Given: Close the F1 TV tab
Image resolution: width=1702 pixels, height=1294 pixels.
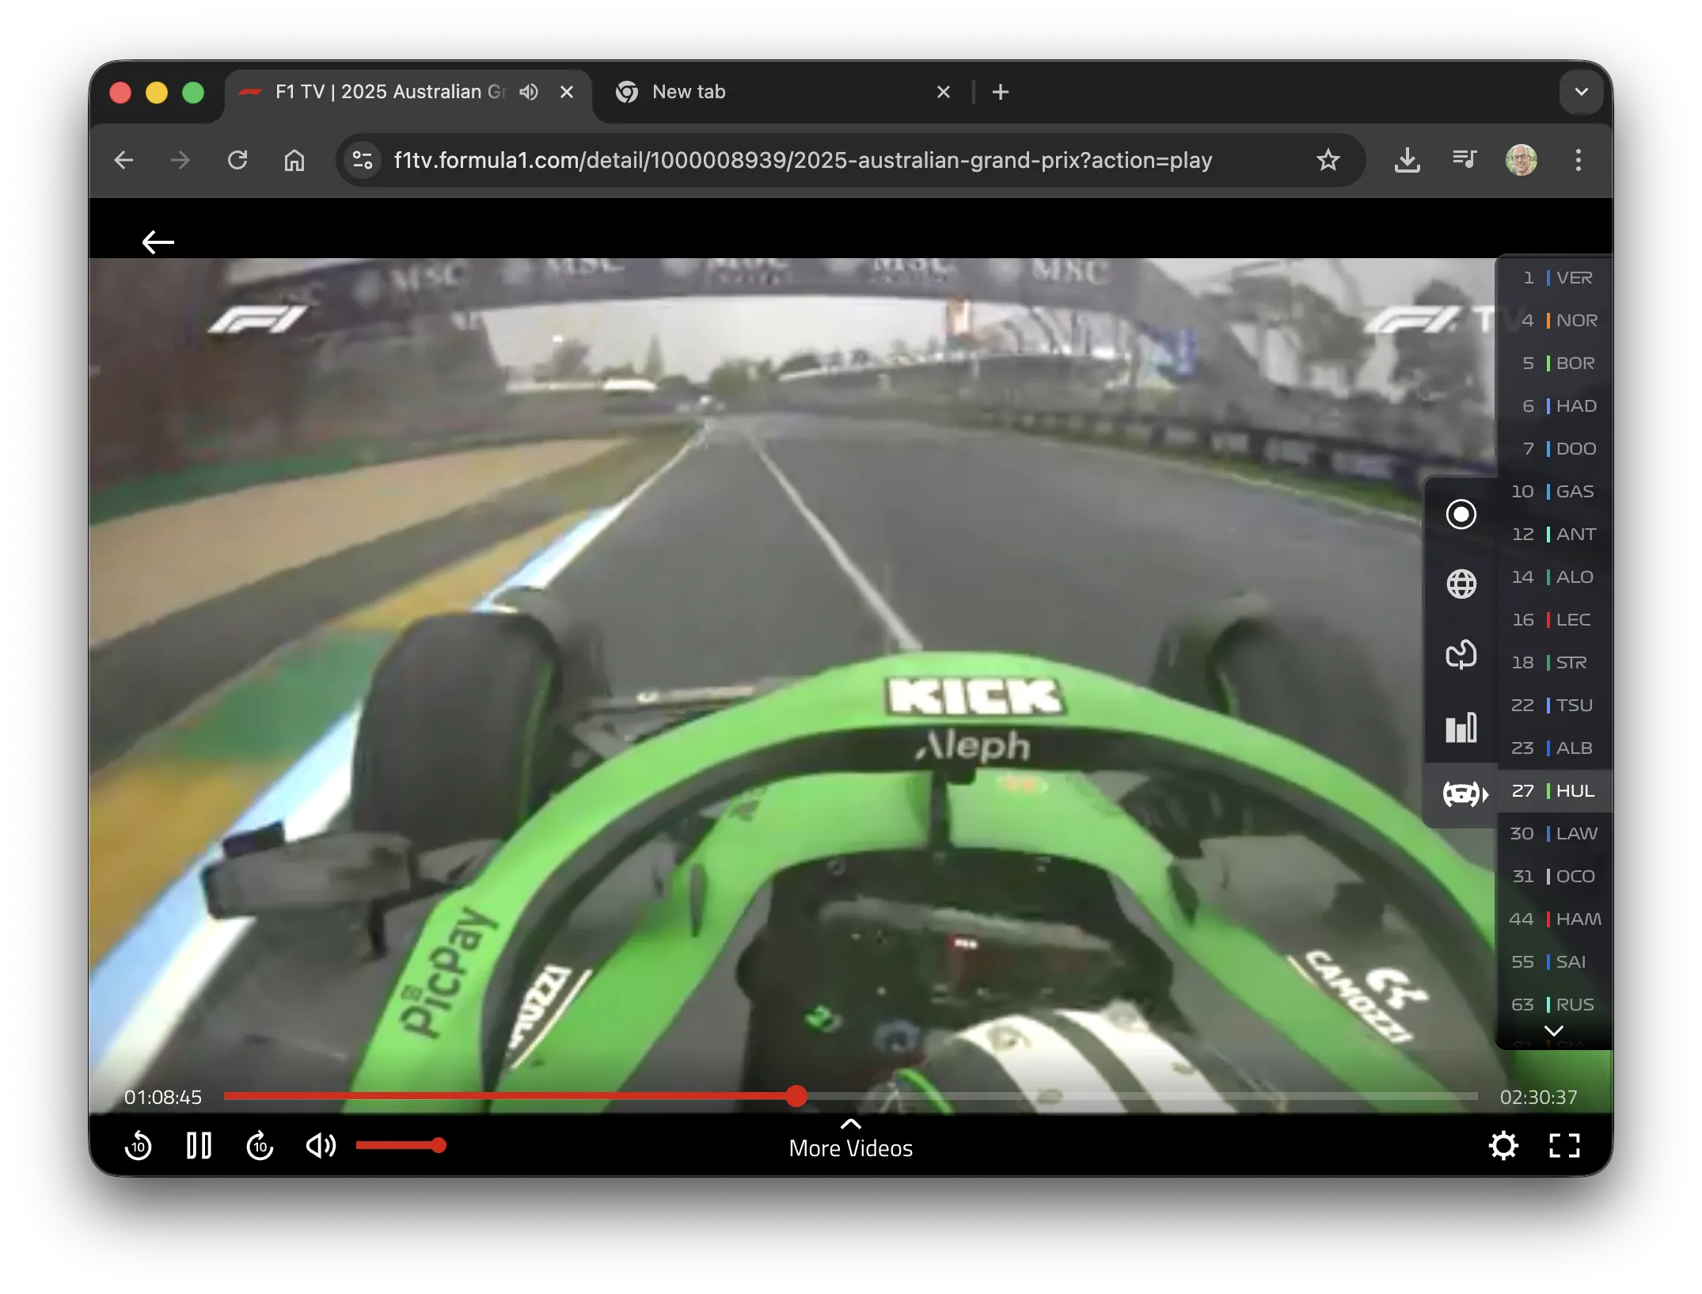Looking at the screenshot, I should (x=567, y=92).
